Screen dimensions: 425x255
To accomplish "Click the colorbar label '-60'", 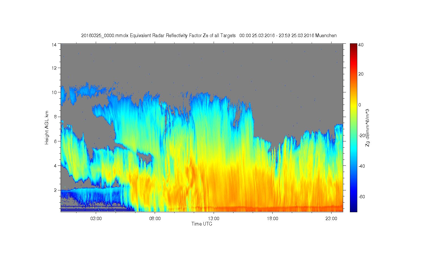I will coord(362,197).
